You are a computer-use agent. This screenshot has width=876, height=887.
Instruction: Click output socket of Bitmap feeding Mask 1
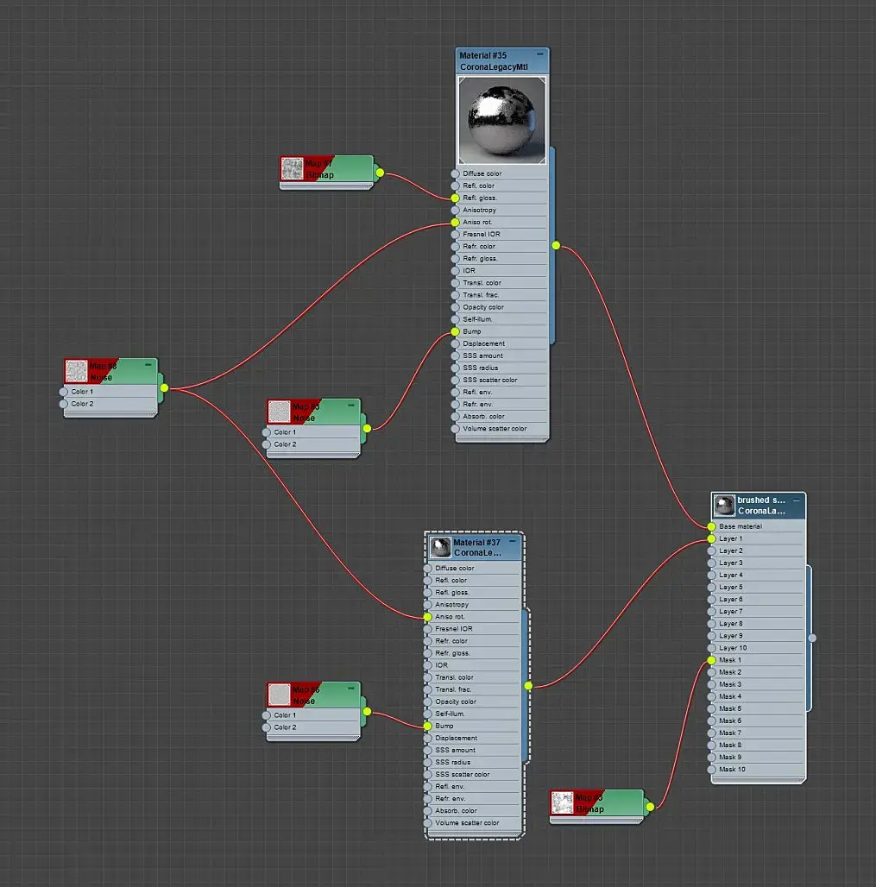click(650, 807)
